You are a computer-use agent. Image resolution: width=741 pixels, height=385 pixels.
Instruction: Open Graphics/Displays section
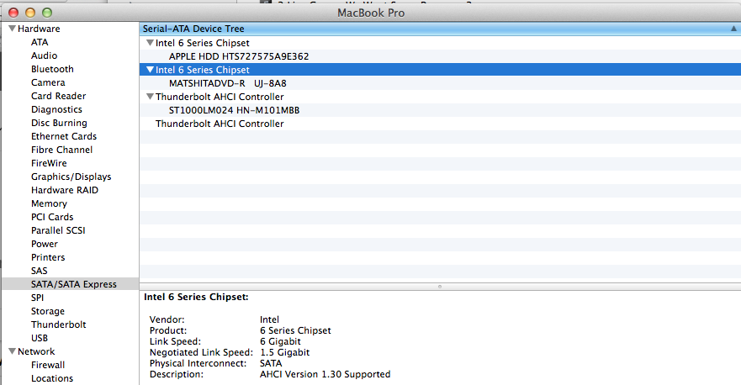pos(71,177)
